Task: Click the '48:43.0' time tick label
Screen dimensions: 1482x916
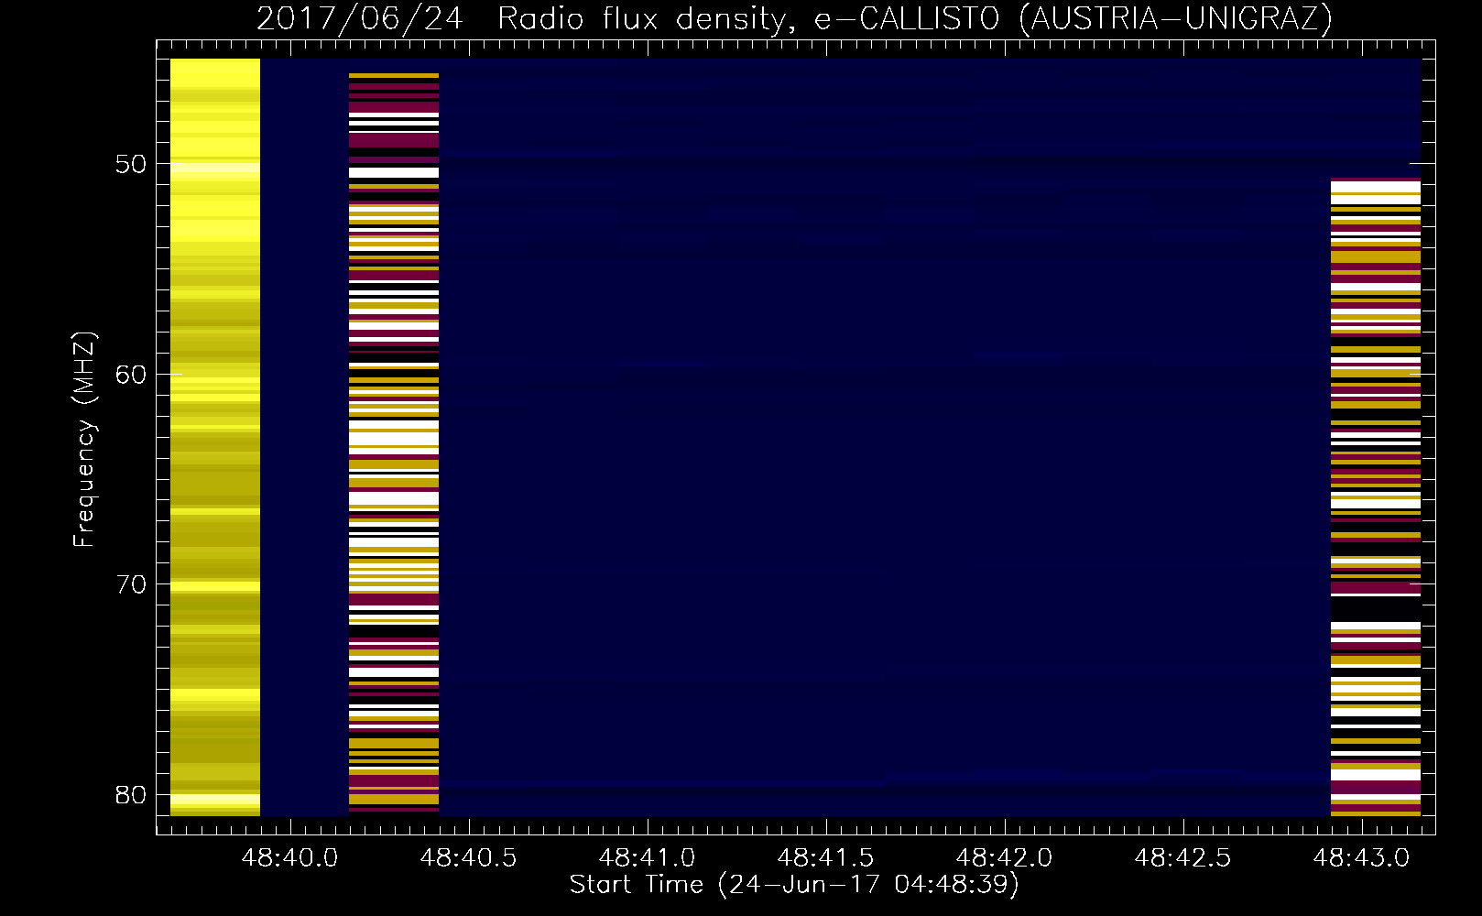Action: point(1362,857)
